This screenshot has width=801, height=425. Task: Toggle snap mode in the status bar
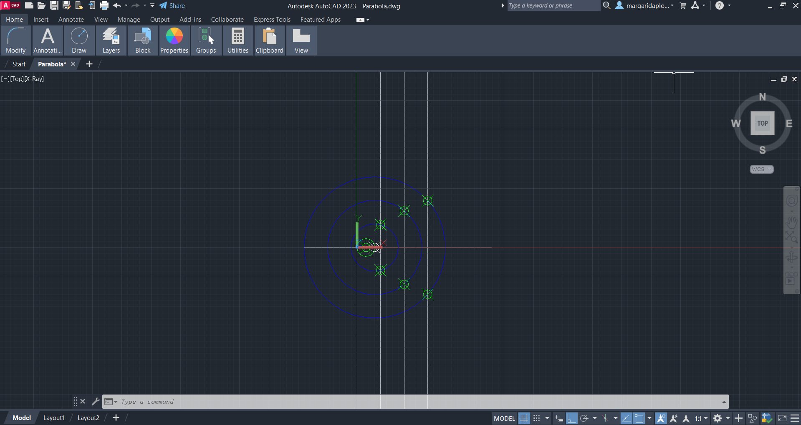pyautogui.click(x=537, y=418)
